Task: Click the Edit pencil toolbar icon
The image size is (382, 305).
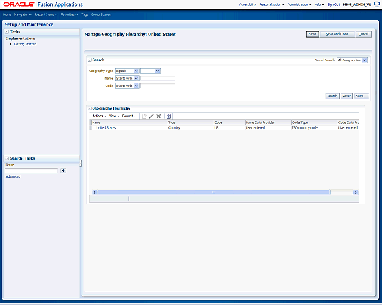Action: (x=151, y=116)
